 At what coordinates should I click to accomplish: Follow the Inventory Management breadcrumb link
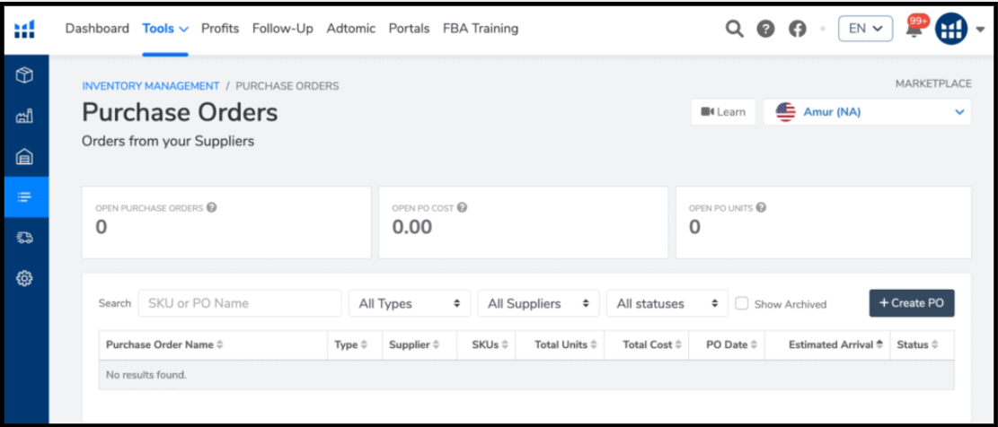151,86
